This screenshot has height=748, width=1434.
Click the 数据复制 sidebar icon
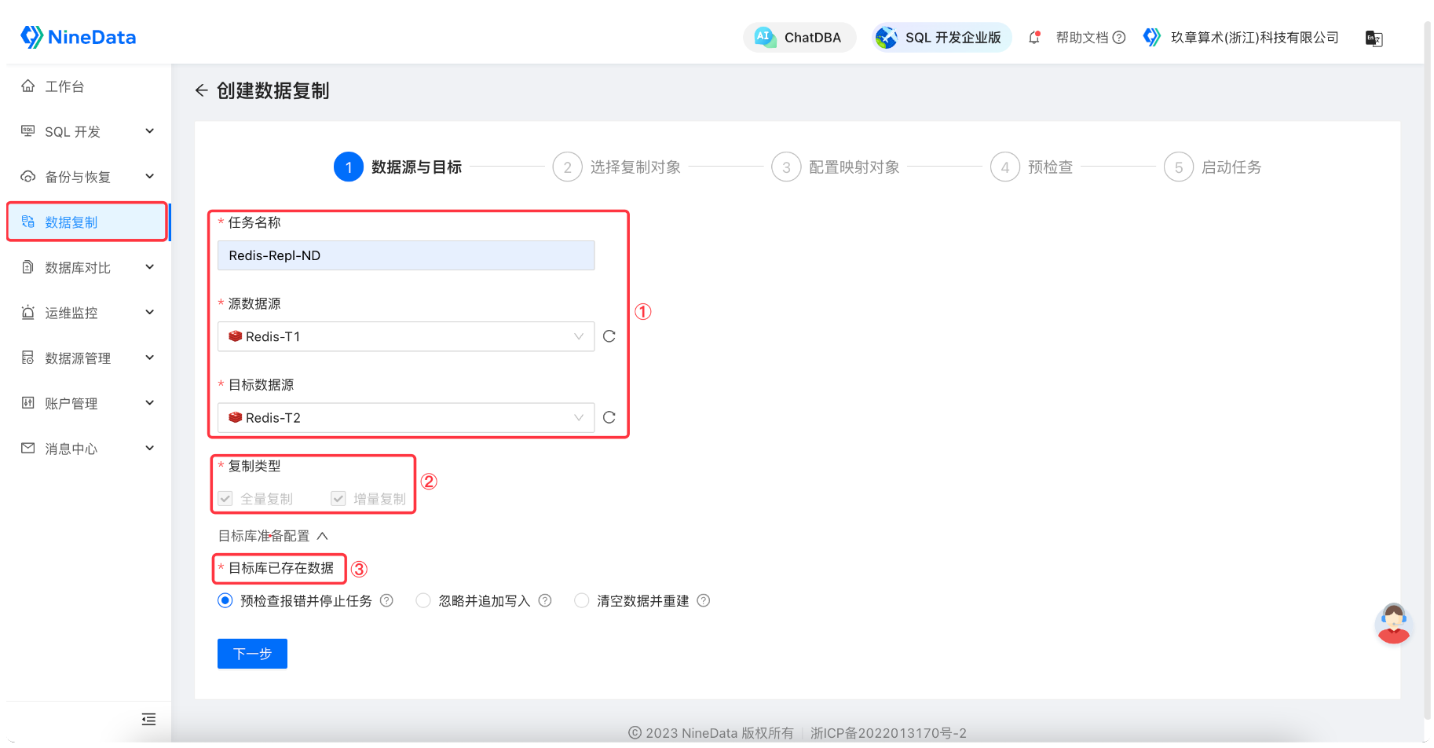(28, 222)
